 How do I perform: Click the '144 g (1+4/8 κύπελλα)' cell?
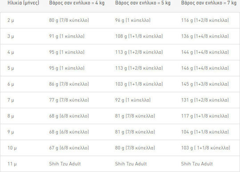[x=205, y=52]
